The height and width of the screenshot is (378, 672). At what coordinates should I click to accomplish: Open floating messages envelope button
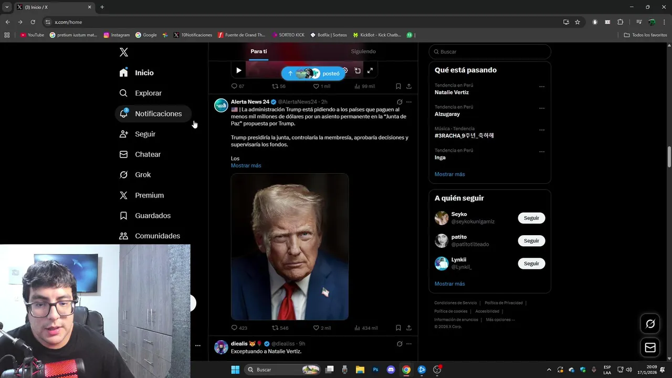tap(650, 348)
